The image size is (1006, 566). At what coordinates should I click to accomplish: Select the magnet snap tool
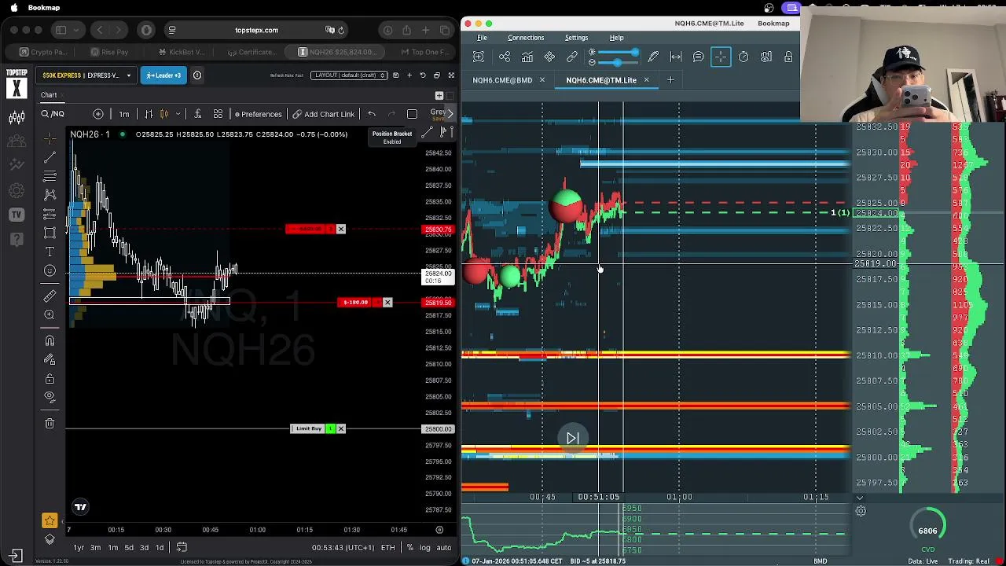pyautogui.click(x=50, y=340)
